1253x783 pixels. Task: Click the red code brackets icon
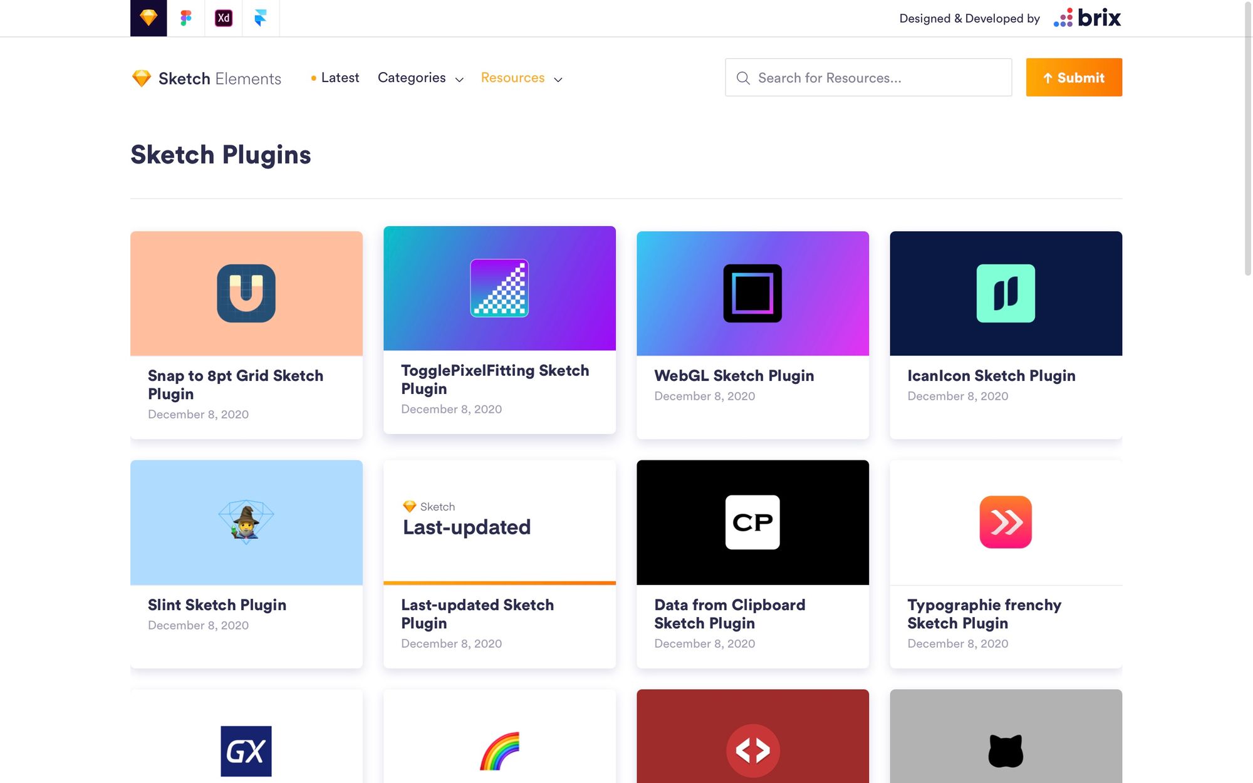point(752,750)
